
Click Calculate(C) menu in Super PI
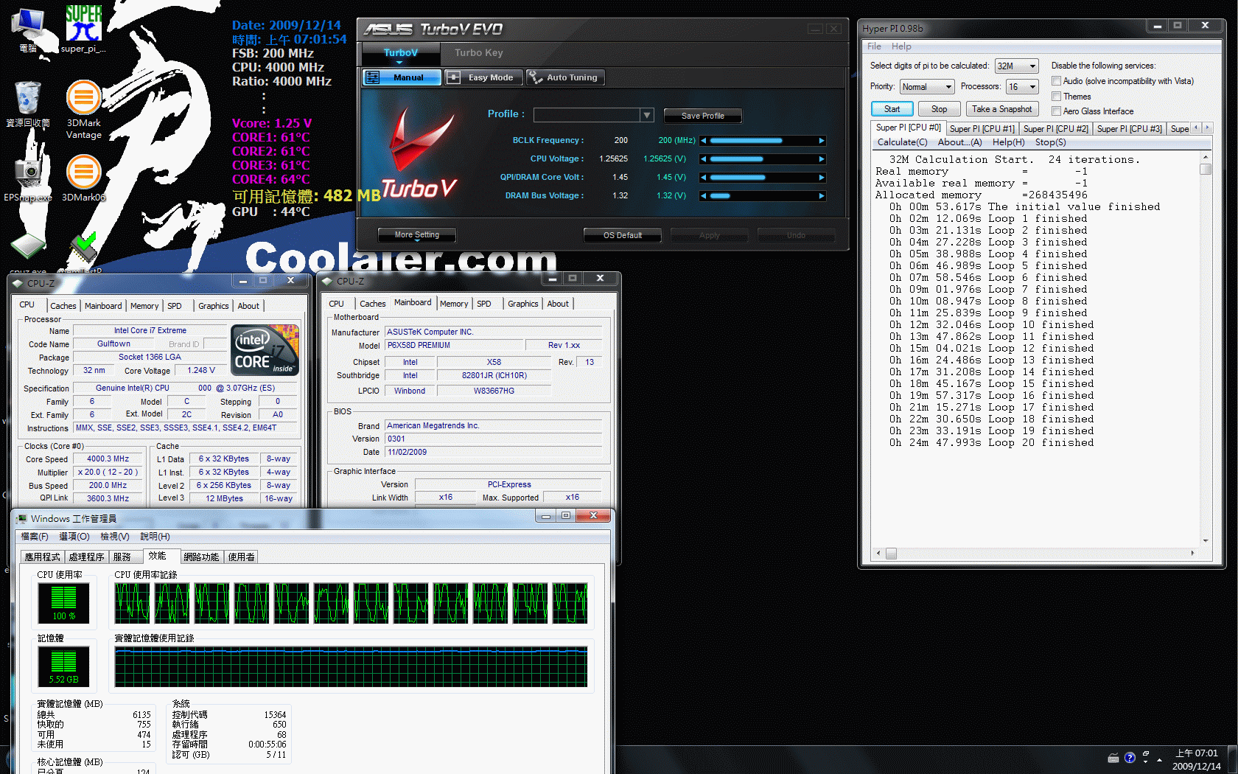[902, 142]
